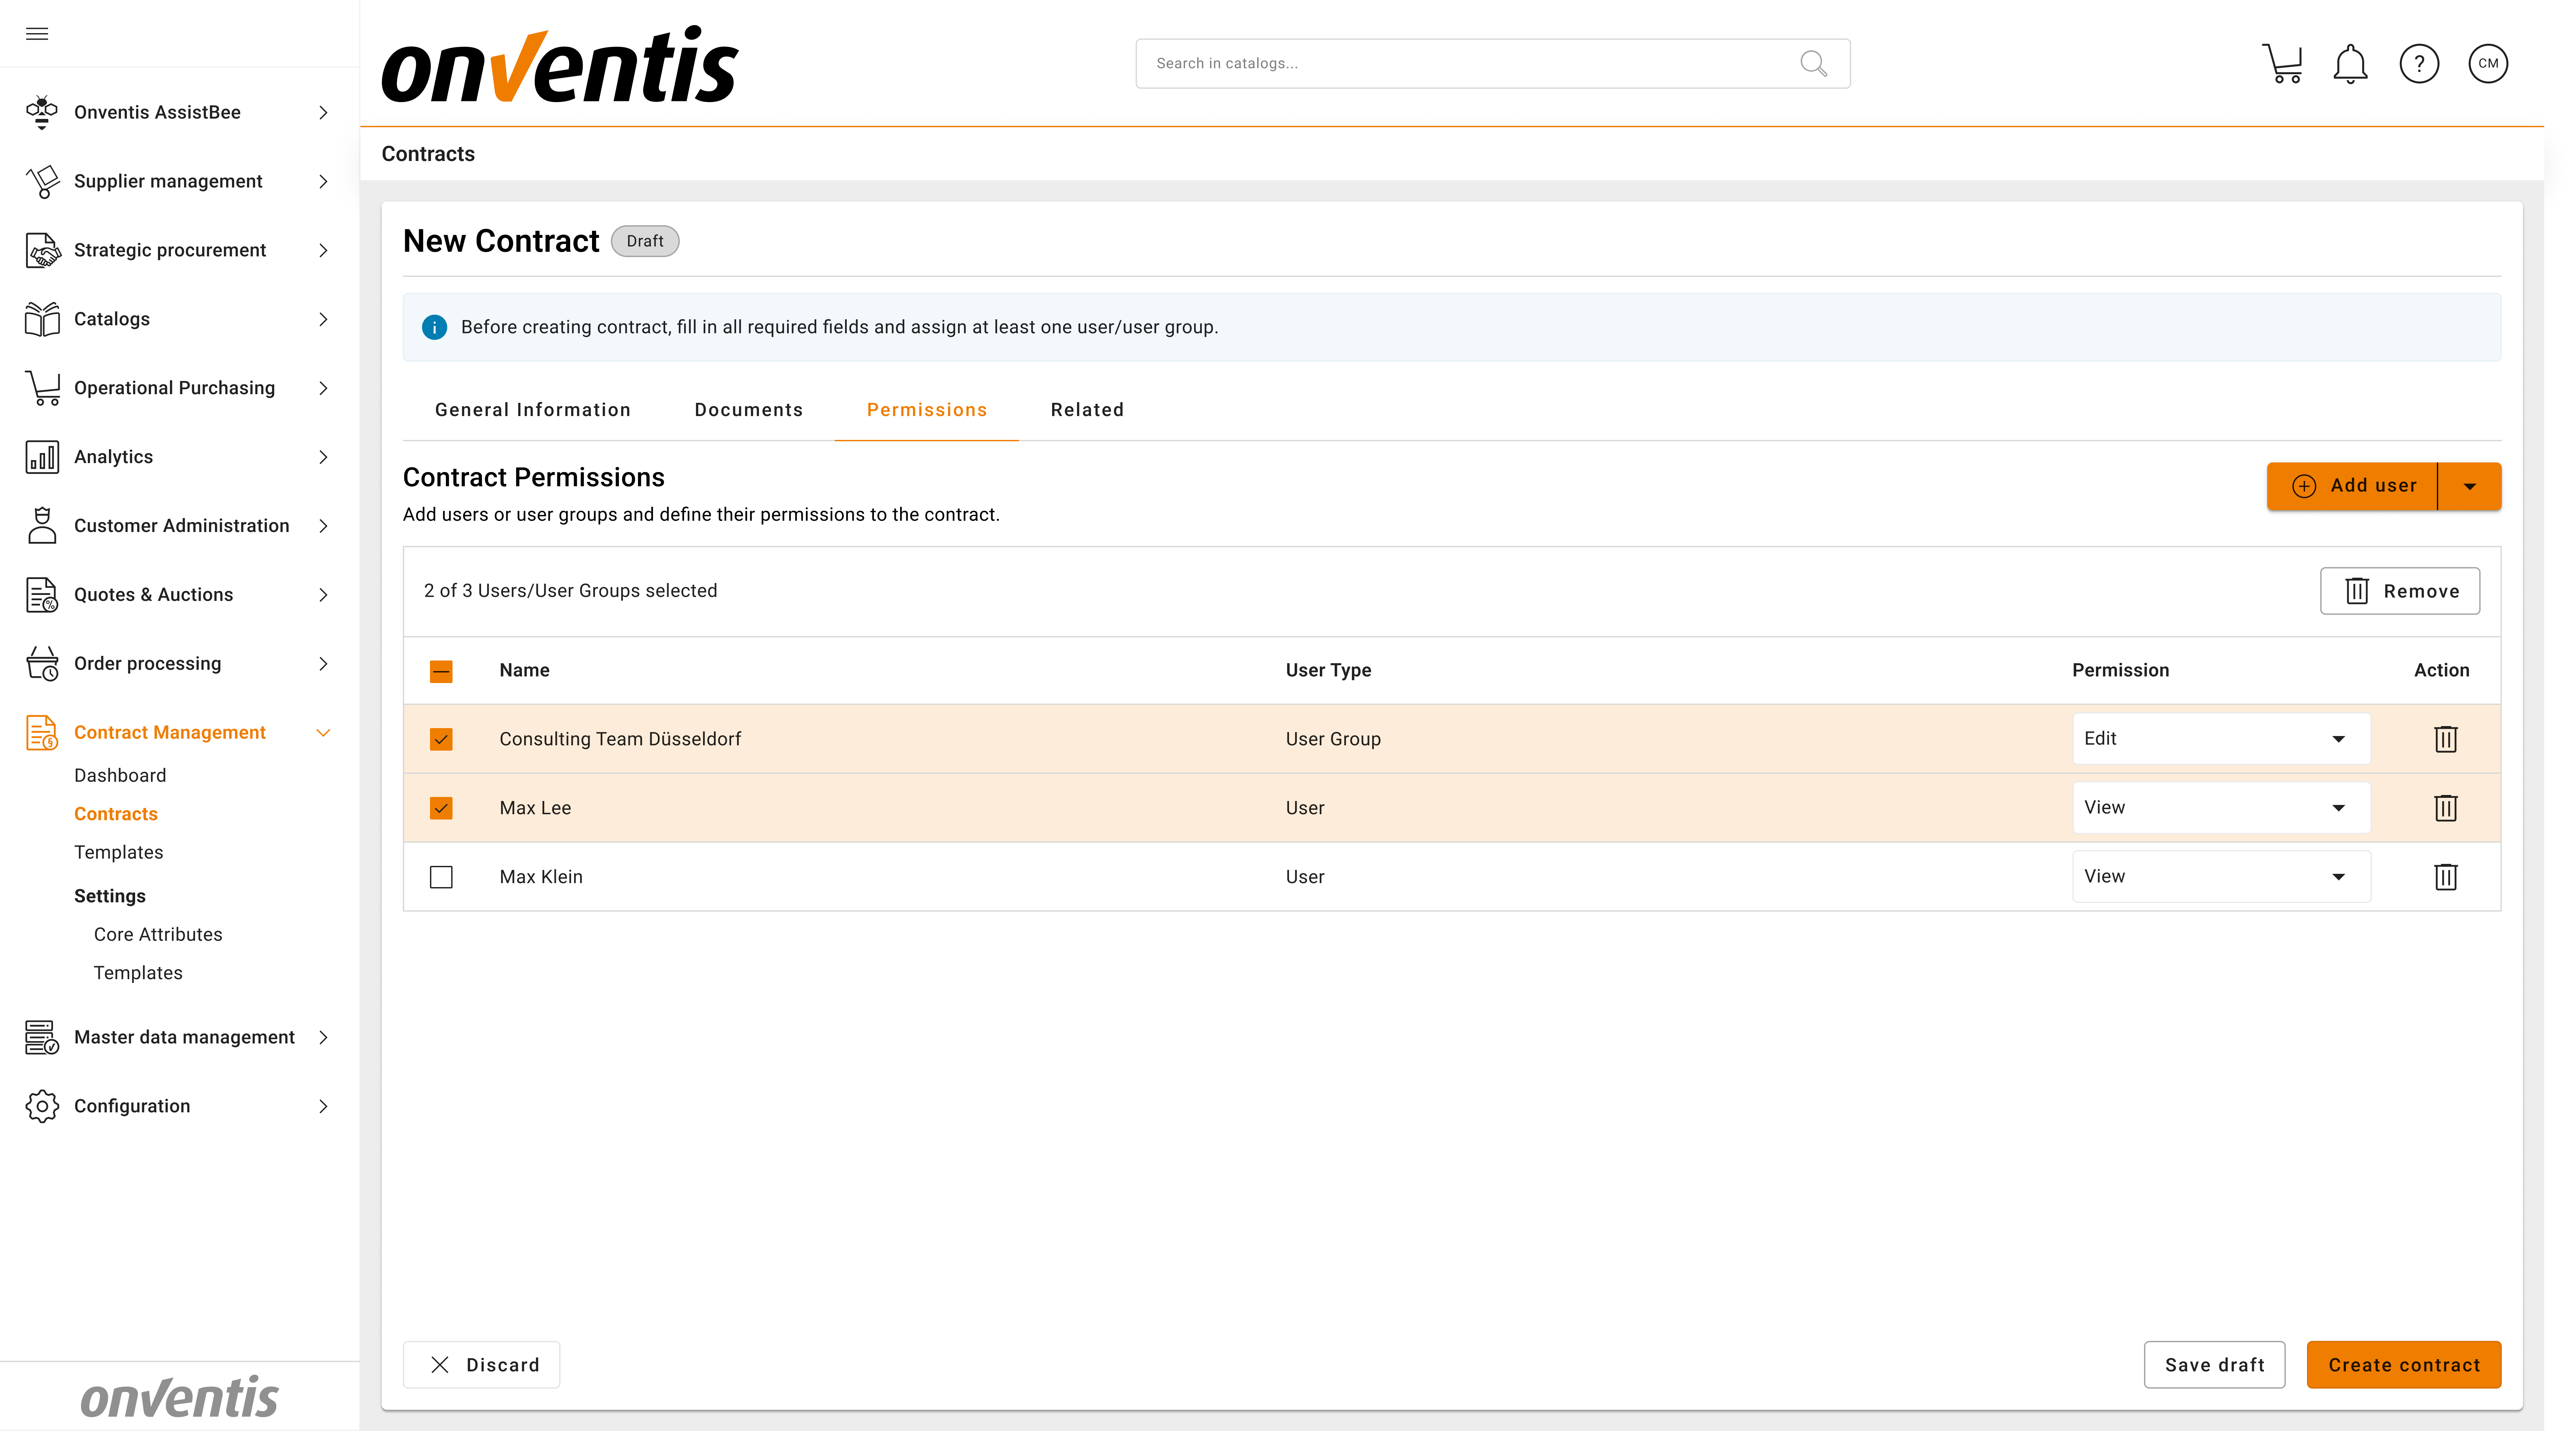Uncheck the Consulting Team Düsseldorf row
This screenshot has height=1431, width=2576.
click(441, 739)
